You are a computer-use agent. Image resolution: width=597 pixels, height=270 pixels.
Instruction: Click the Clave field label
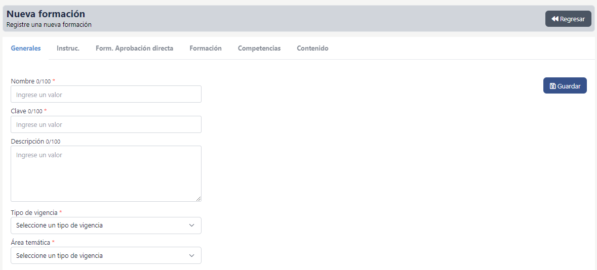click(x=19, y=111)
